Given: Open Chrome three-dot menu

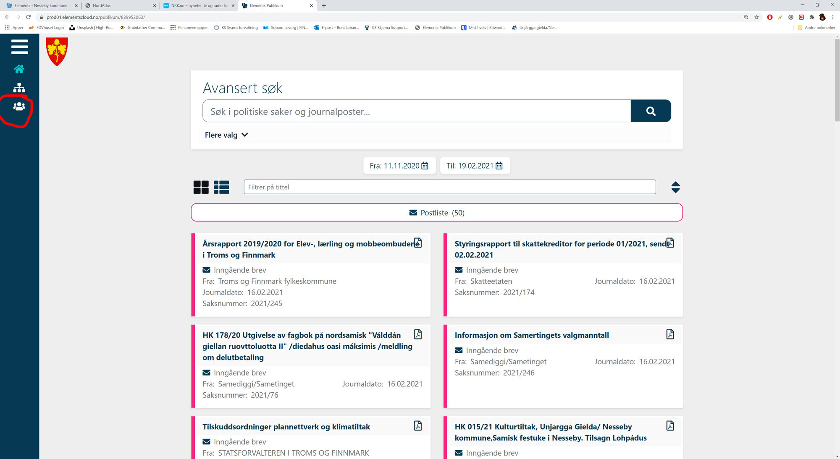Looking at the screenshot, I should coord(833,17).
